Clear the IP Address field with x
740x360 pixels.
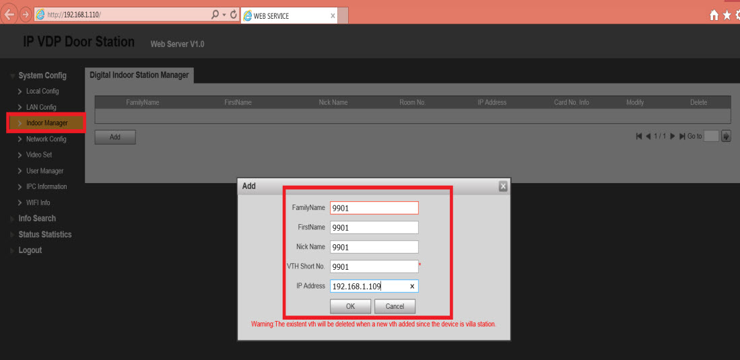tap(412, 287)
